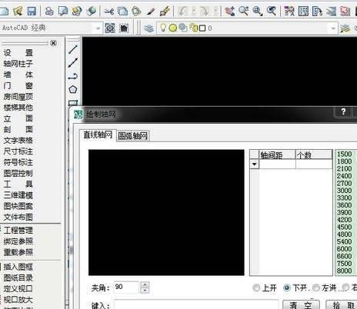This screenshot has width=357, height=309.
Task: Open the 房间屋顶 menu in sidebar
Action: click(18, 96)
